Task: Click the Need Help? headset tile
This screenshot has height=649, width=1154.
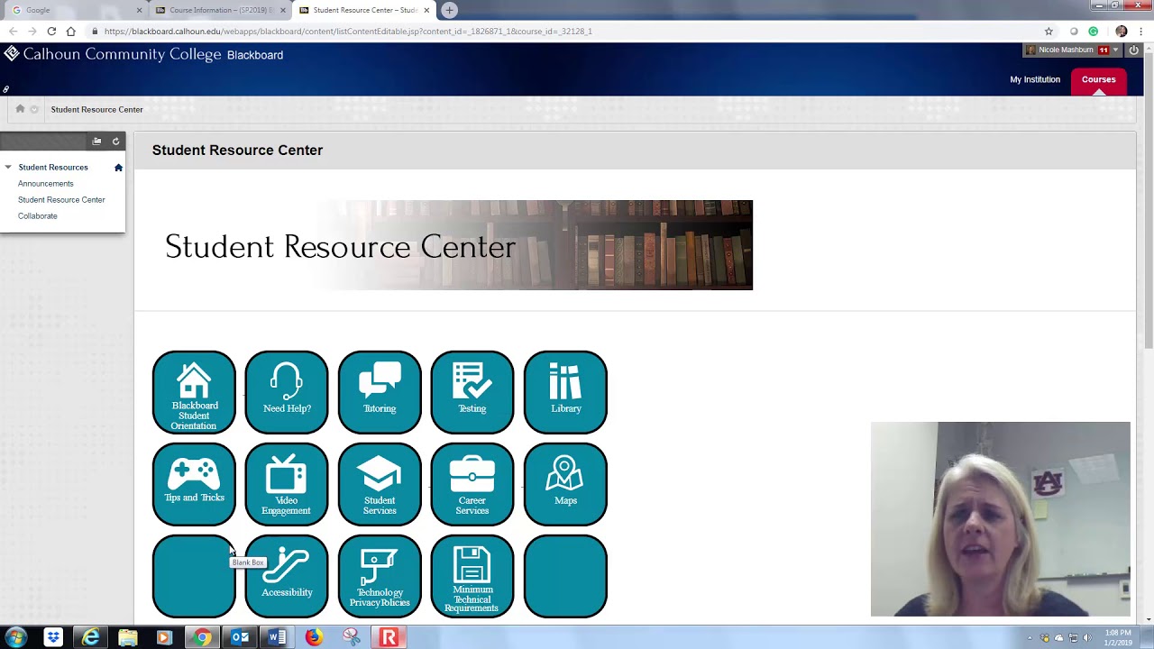Action: (x=287, y=392)
